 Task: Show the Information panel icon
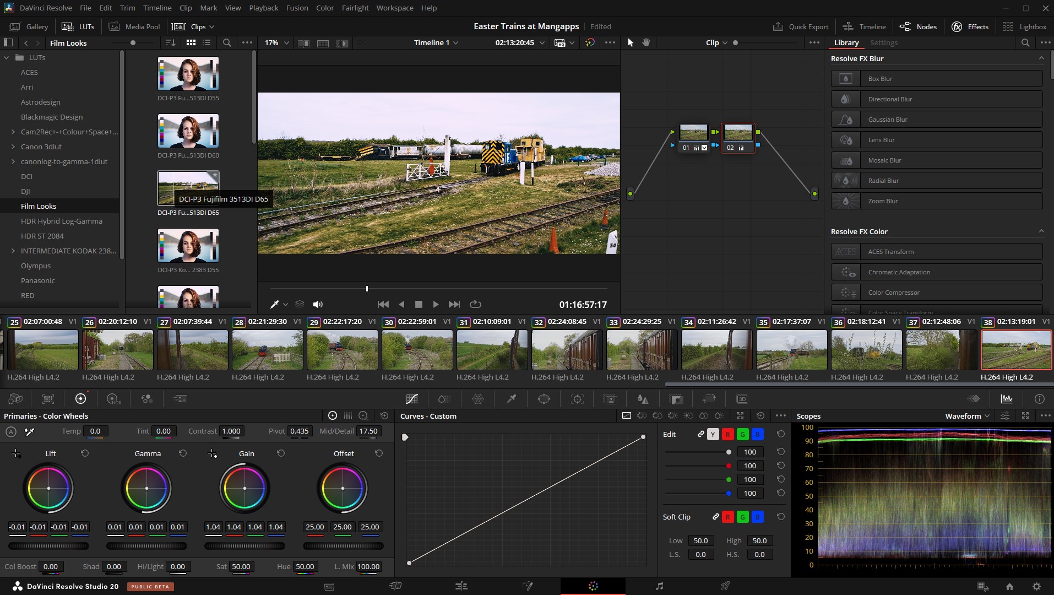[x=1040, y=399]
